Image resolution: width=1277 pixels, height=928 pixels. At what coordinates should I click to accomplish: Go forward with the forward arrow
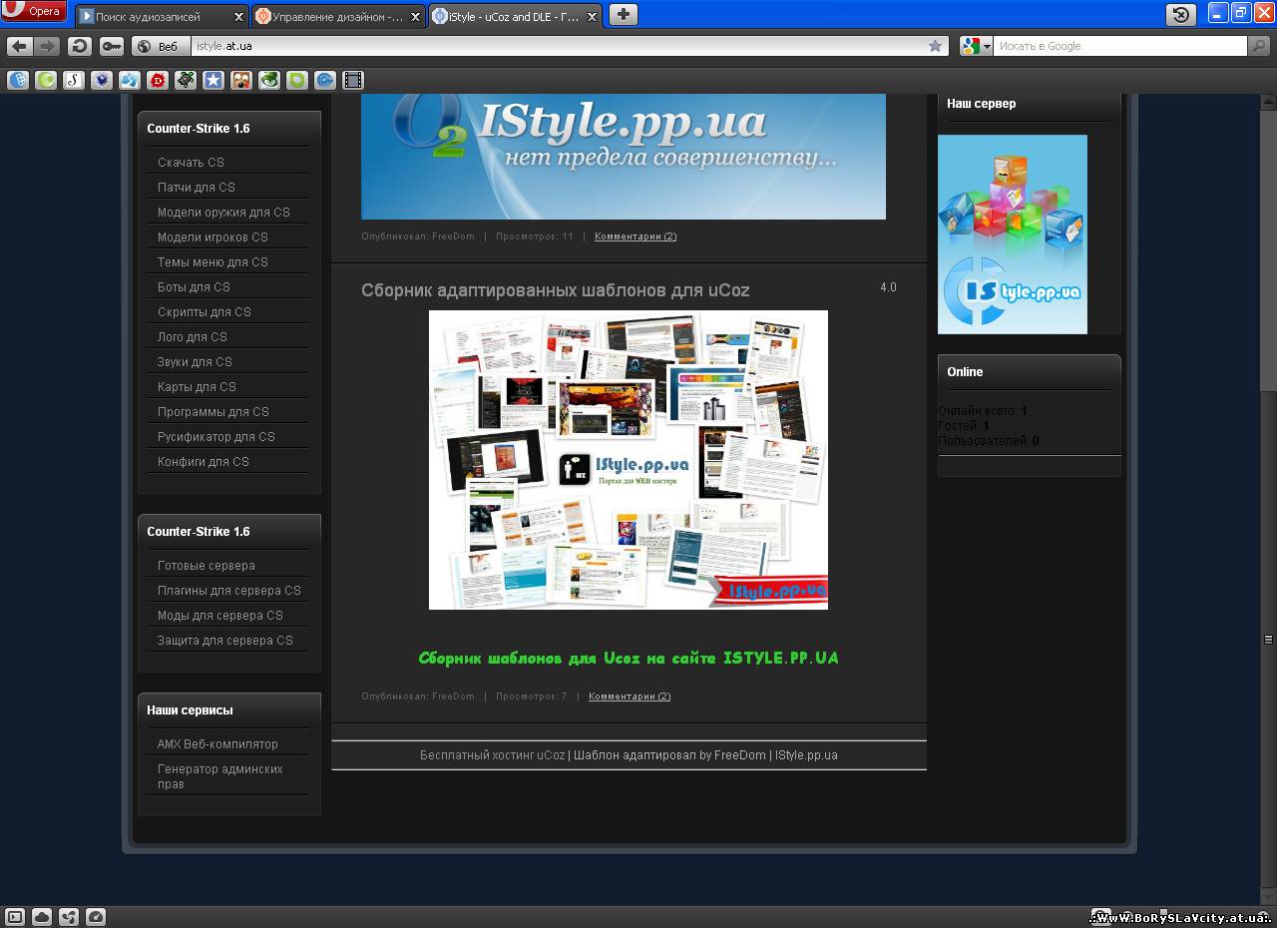tap(47, 46)
